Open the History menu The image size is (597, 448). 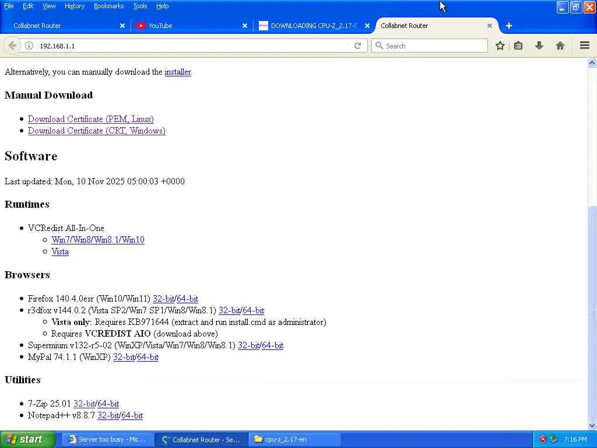[x=75, y=6]
